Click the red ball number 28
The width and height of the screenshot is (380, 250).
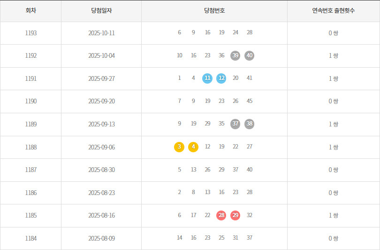point(221,215)
